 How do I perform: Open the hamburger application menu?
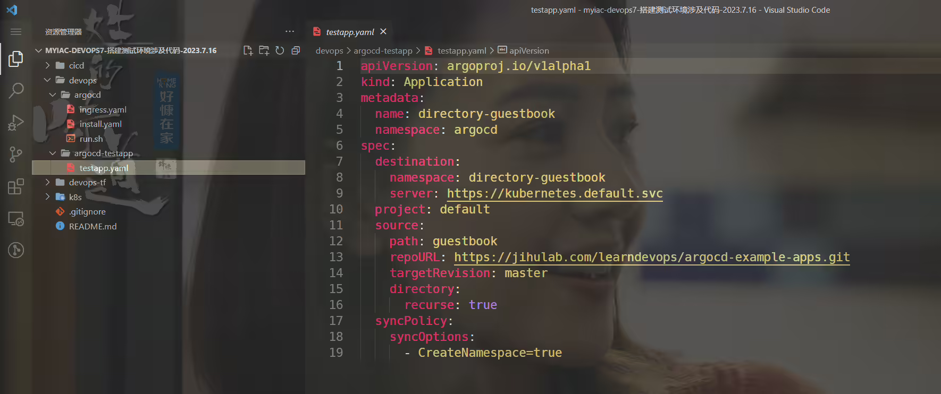(x=16, y=32)
